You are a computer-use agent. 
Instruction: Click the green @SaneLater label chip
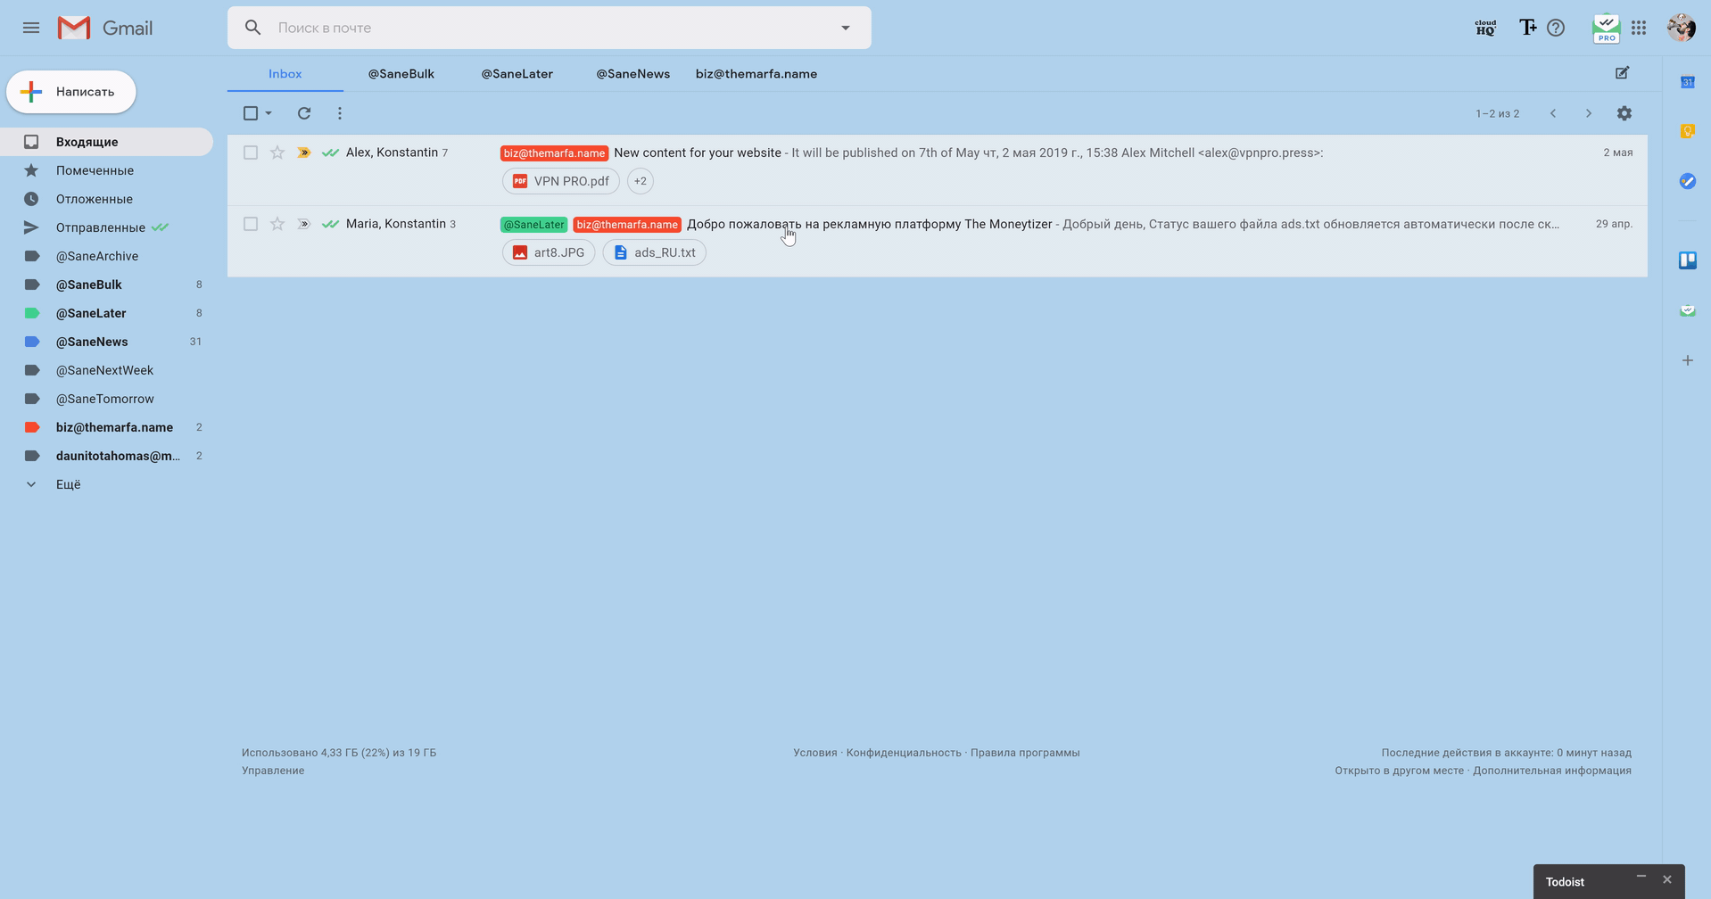point(533,225)
